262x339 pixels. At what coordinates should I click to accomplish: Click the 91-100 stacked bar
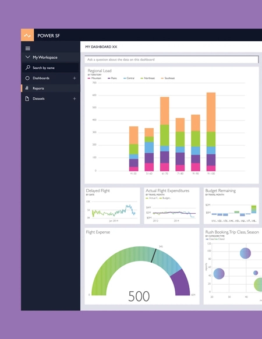(211, 132)
